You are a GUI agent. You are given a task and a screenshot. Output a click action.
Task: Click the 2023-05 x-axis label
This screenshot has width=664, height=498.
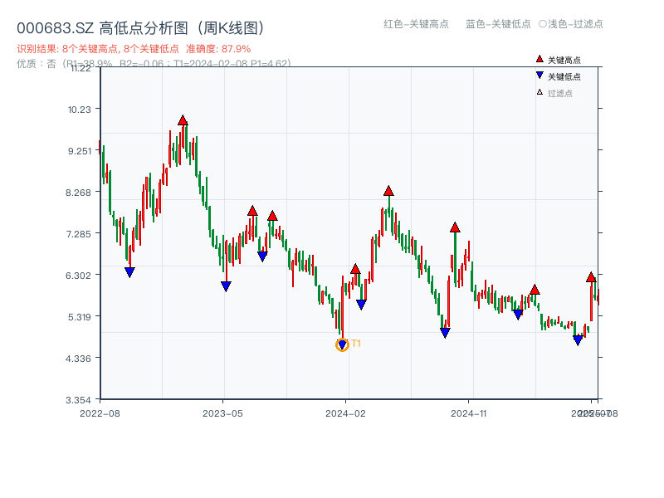coord(222,413)
